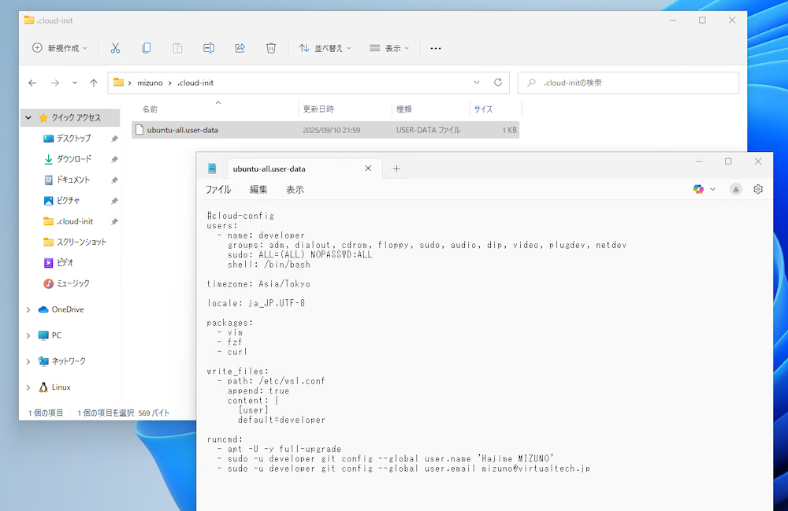788x511 pixels.
Task: Click the Cut scissors icon in Explorer toolbar
Action: click(x=115, y=48)
